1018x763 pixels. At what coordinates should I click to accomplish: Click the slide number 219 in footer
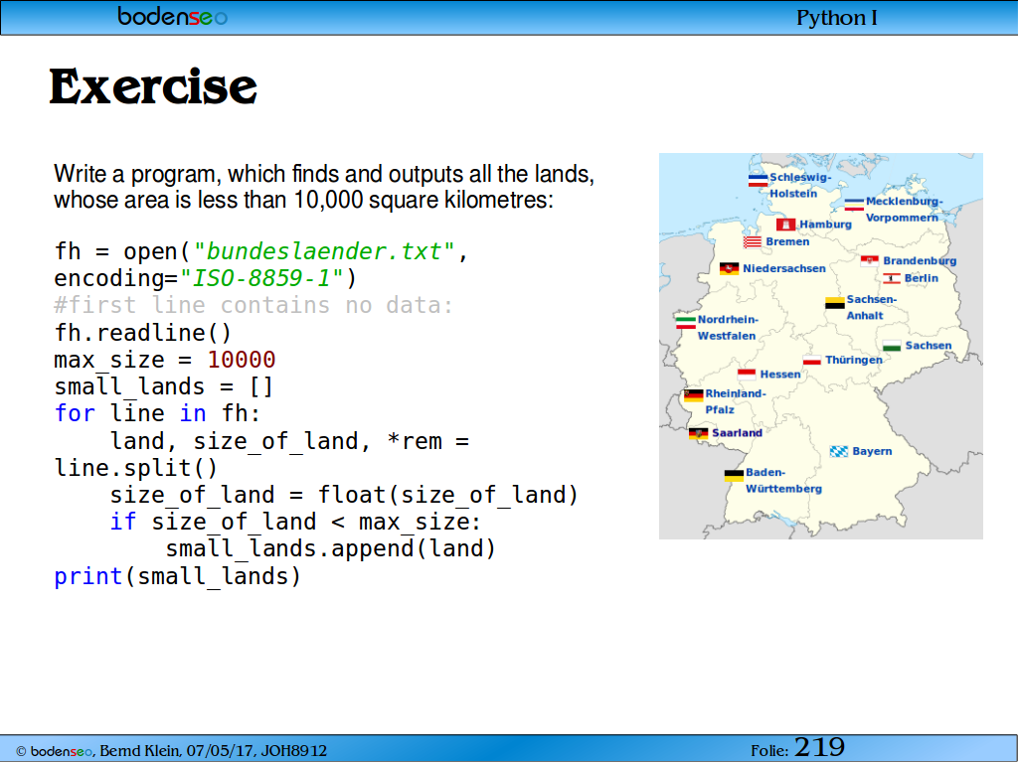819,747
